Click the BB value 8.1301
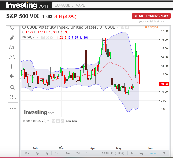The width and height of the screenshot is (173, 158). [x=84, y=38]
